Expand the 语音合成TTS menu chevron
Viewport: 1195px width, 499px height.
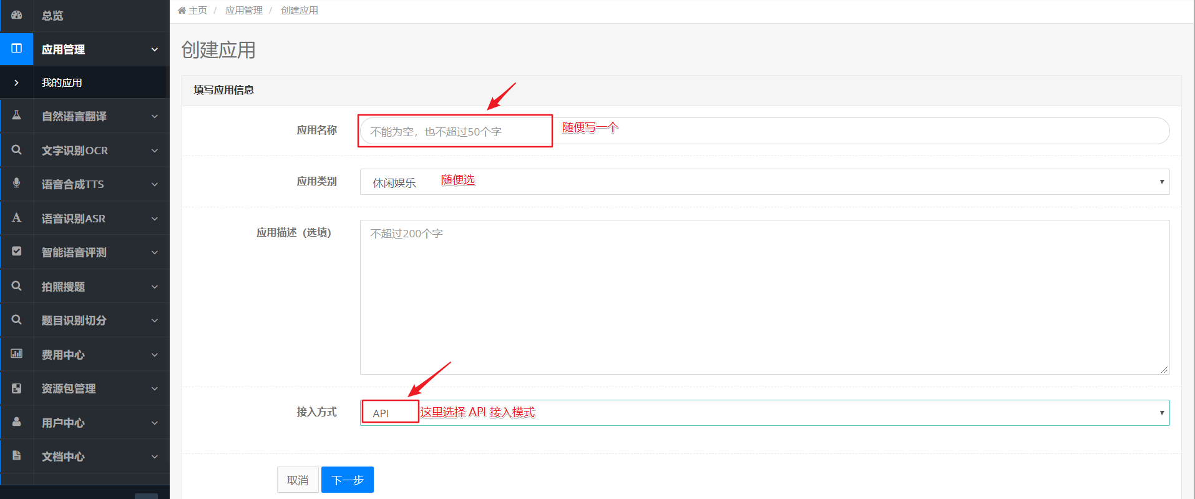tap(155, 184)
